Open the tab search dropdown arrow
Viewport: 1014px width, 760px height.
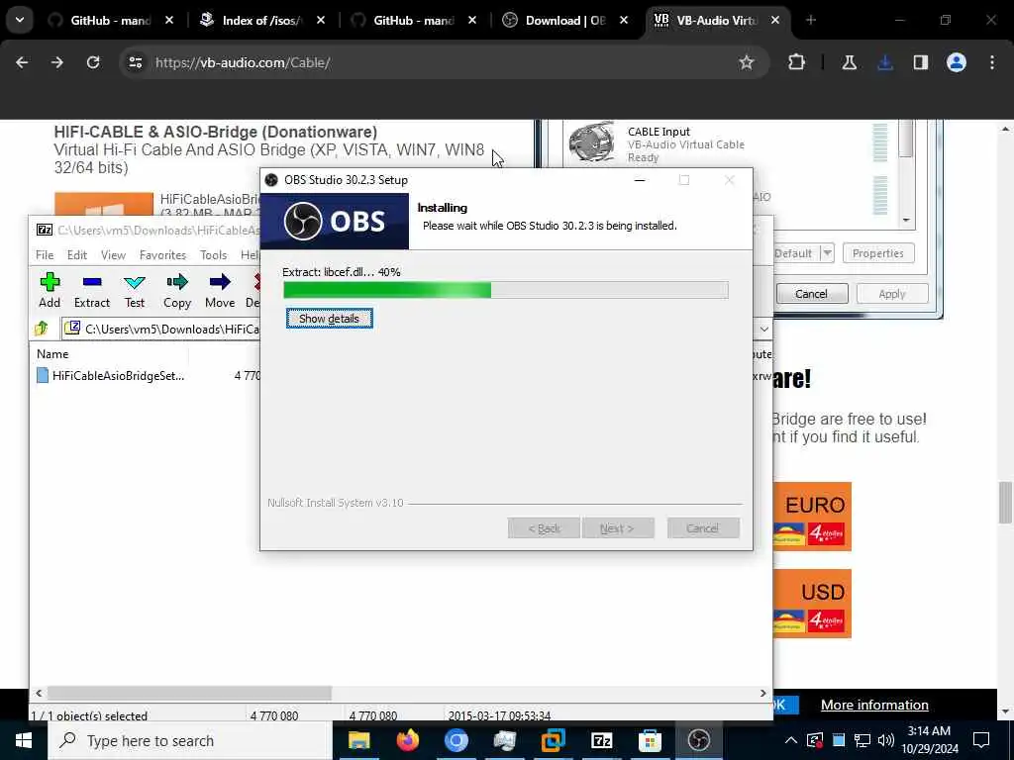pos(20,20)
